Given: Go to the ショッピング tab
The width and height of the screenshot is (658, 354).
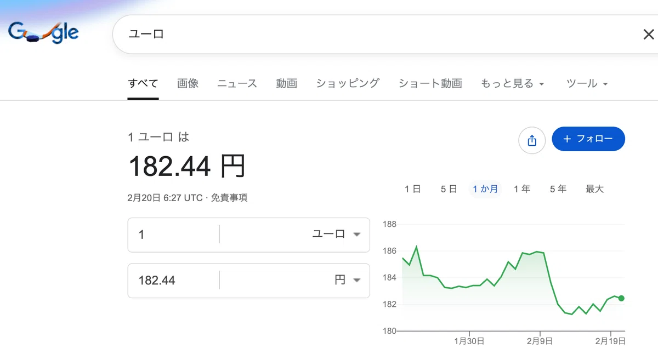Looking at the screenshot, I should [x=348, y=84].
